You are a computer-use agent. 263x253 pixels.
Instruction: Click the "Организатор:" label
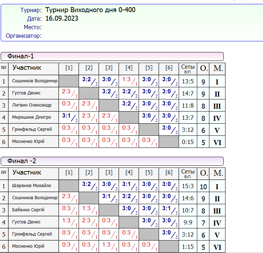coord(24,36)
